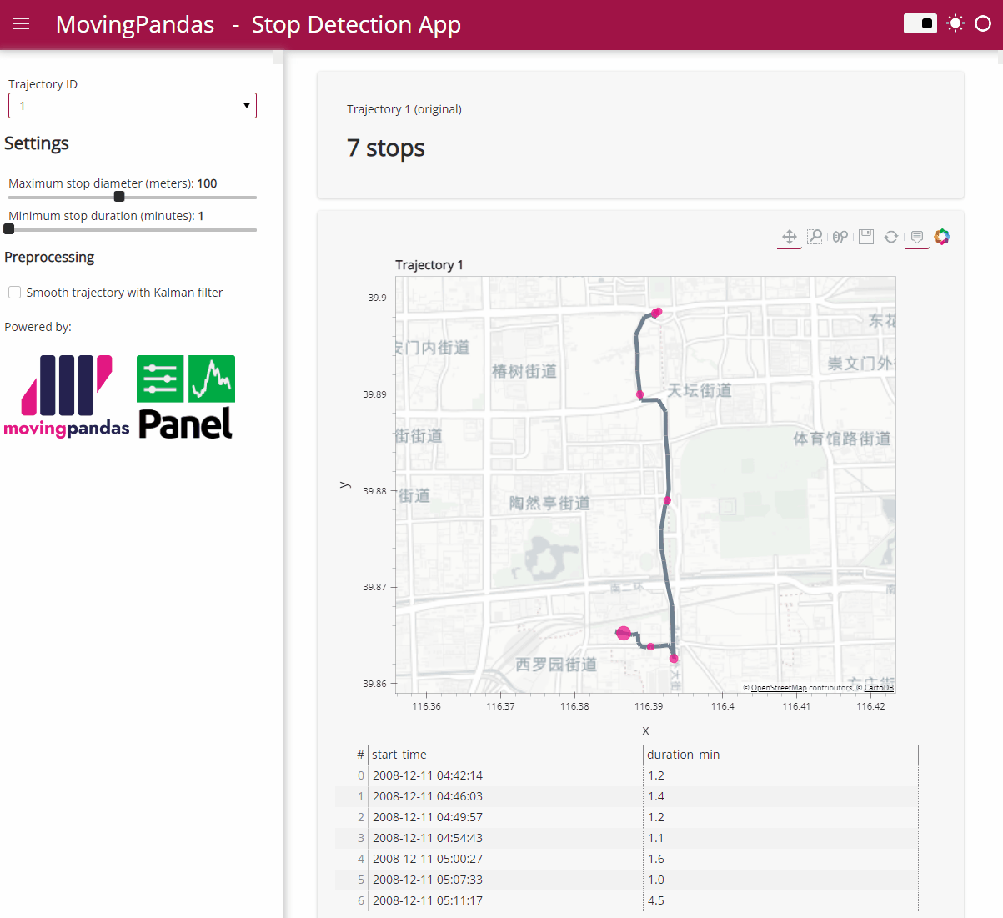Open the CartoDB attribution link

(878, 688)
